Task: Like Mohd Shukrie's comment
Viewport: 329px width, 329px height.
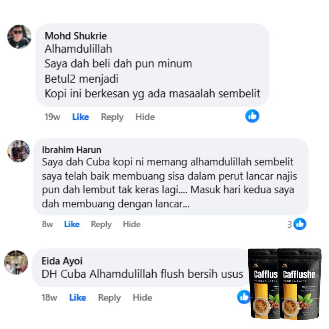Action: coord(80,117)
